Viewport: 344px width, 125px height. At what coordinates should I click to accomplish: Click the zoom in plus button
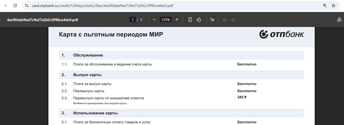(x=177, y=19)
